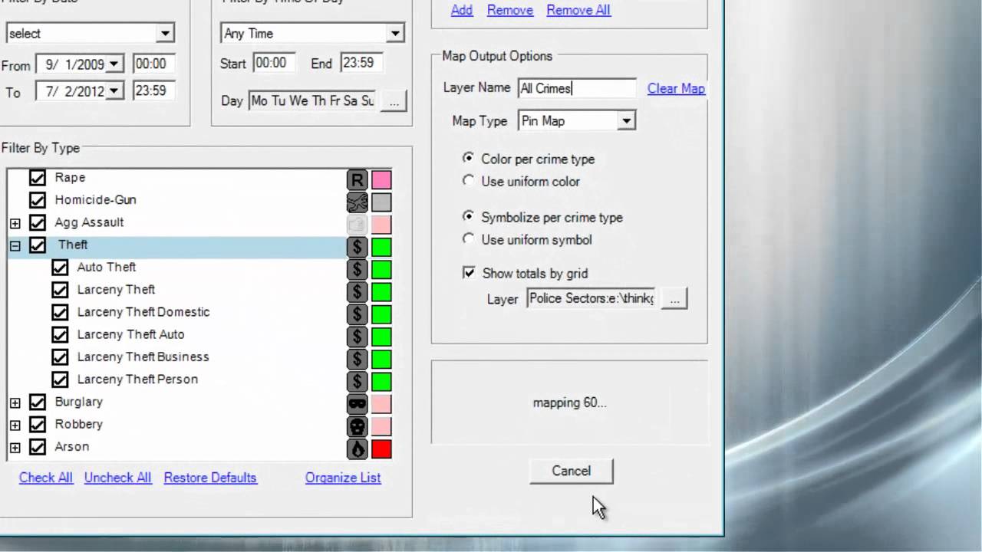Uncheck the Larceny Theft Person checkbox
The width and height of the screenshot is (982, 552).
click(60, 379)
